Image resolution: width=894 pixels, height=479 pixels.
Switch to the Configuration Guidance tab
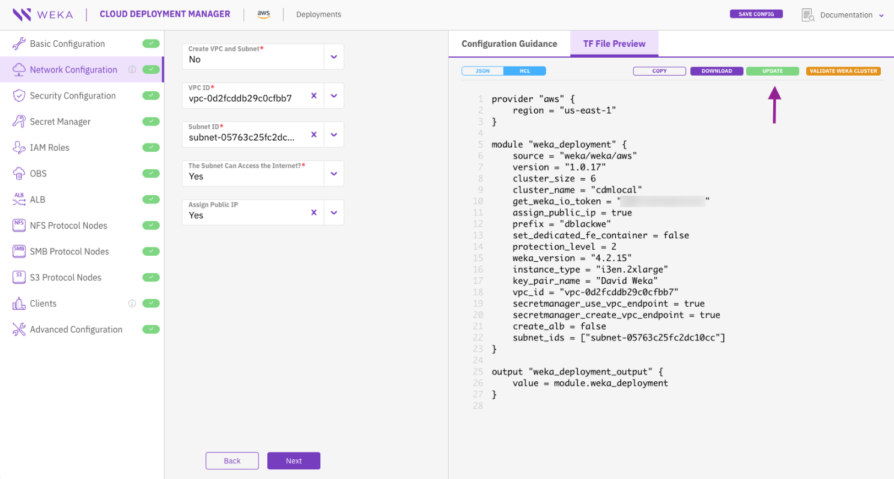coord(509,44)
